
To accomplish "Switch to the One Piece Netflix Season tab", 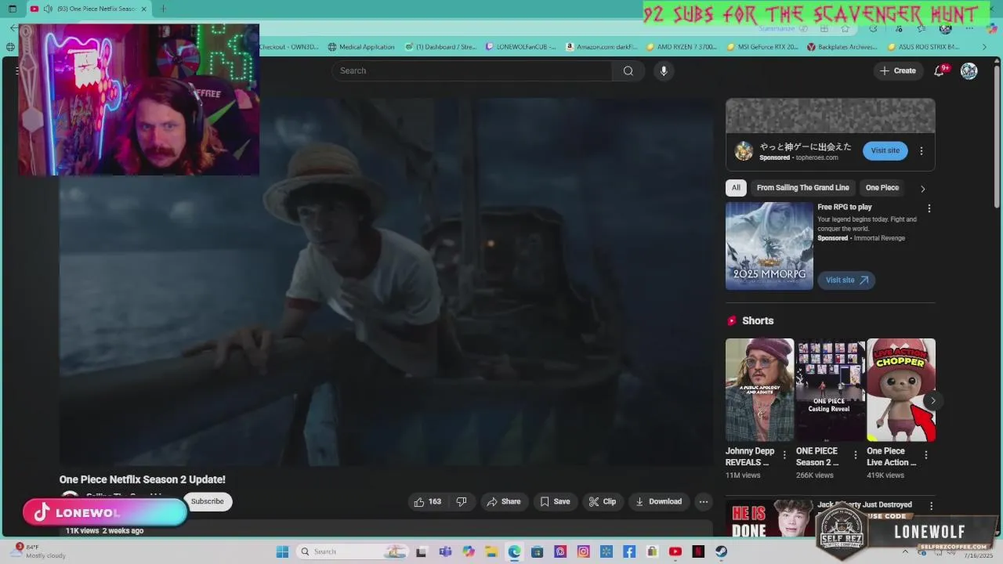I will point(88,9).
